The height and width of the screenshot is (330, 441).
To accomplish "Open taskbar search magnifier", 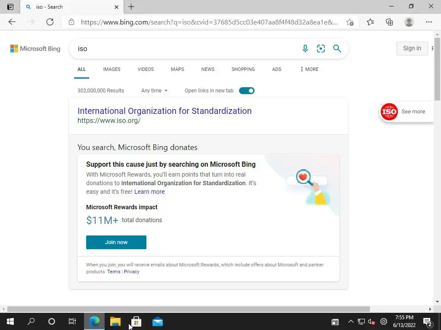I will [x=31, y=321].
